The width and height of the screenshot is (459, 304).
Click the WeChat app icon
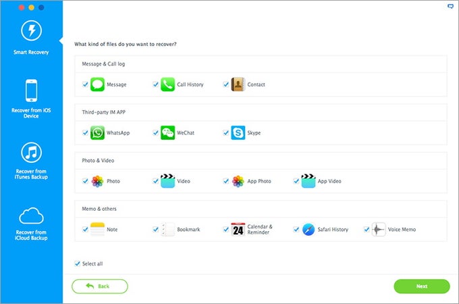pyautogui.click(x=167, y=132)
